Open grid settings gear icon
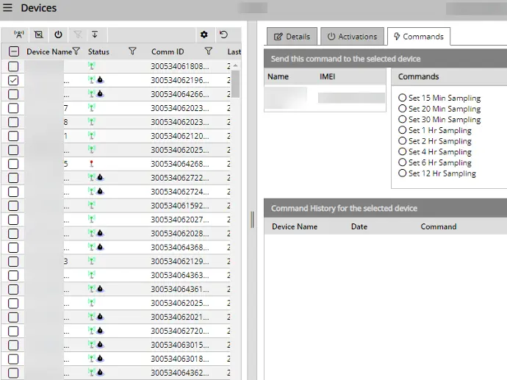Image resolution: width=507 pixels, height=380 pixels. pos(204,35)
